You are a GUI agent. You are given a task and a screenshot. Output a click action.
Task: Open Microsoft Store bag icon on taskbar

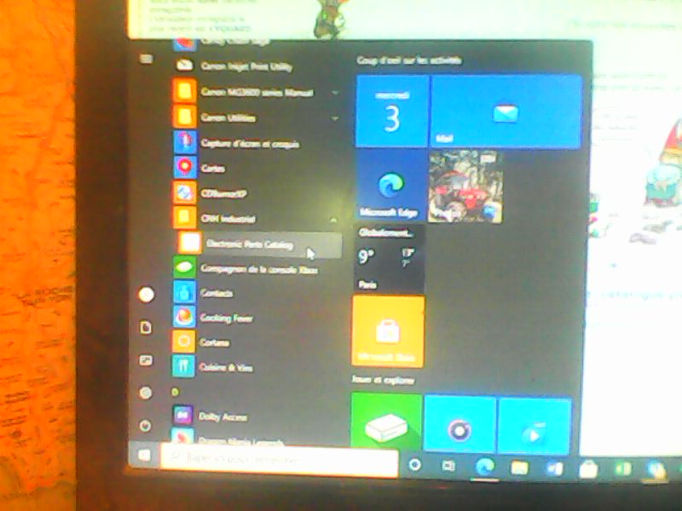click(x=588, y=469)
